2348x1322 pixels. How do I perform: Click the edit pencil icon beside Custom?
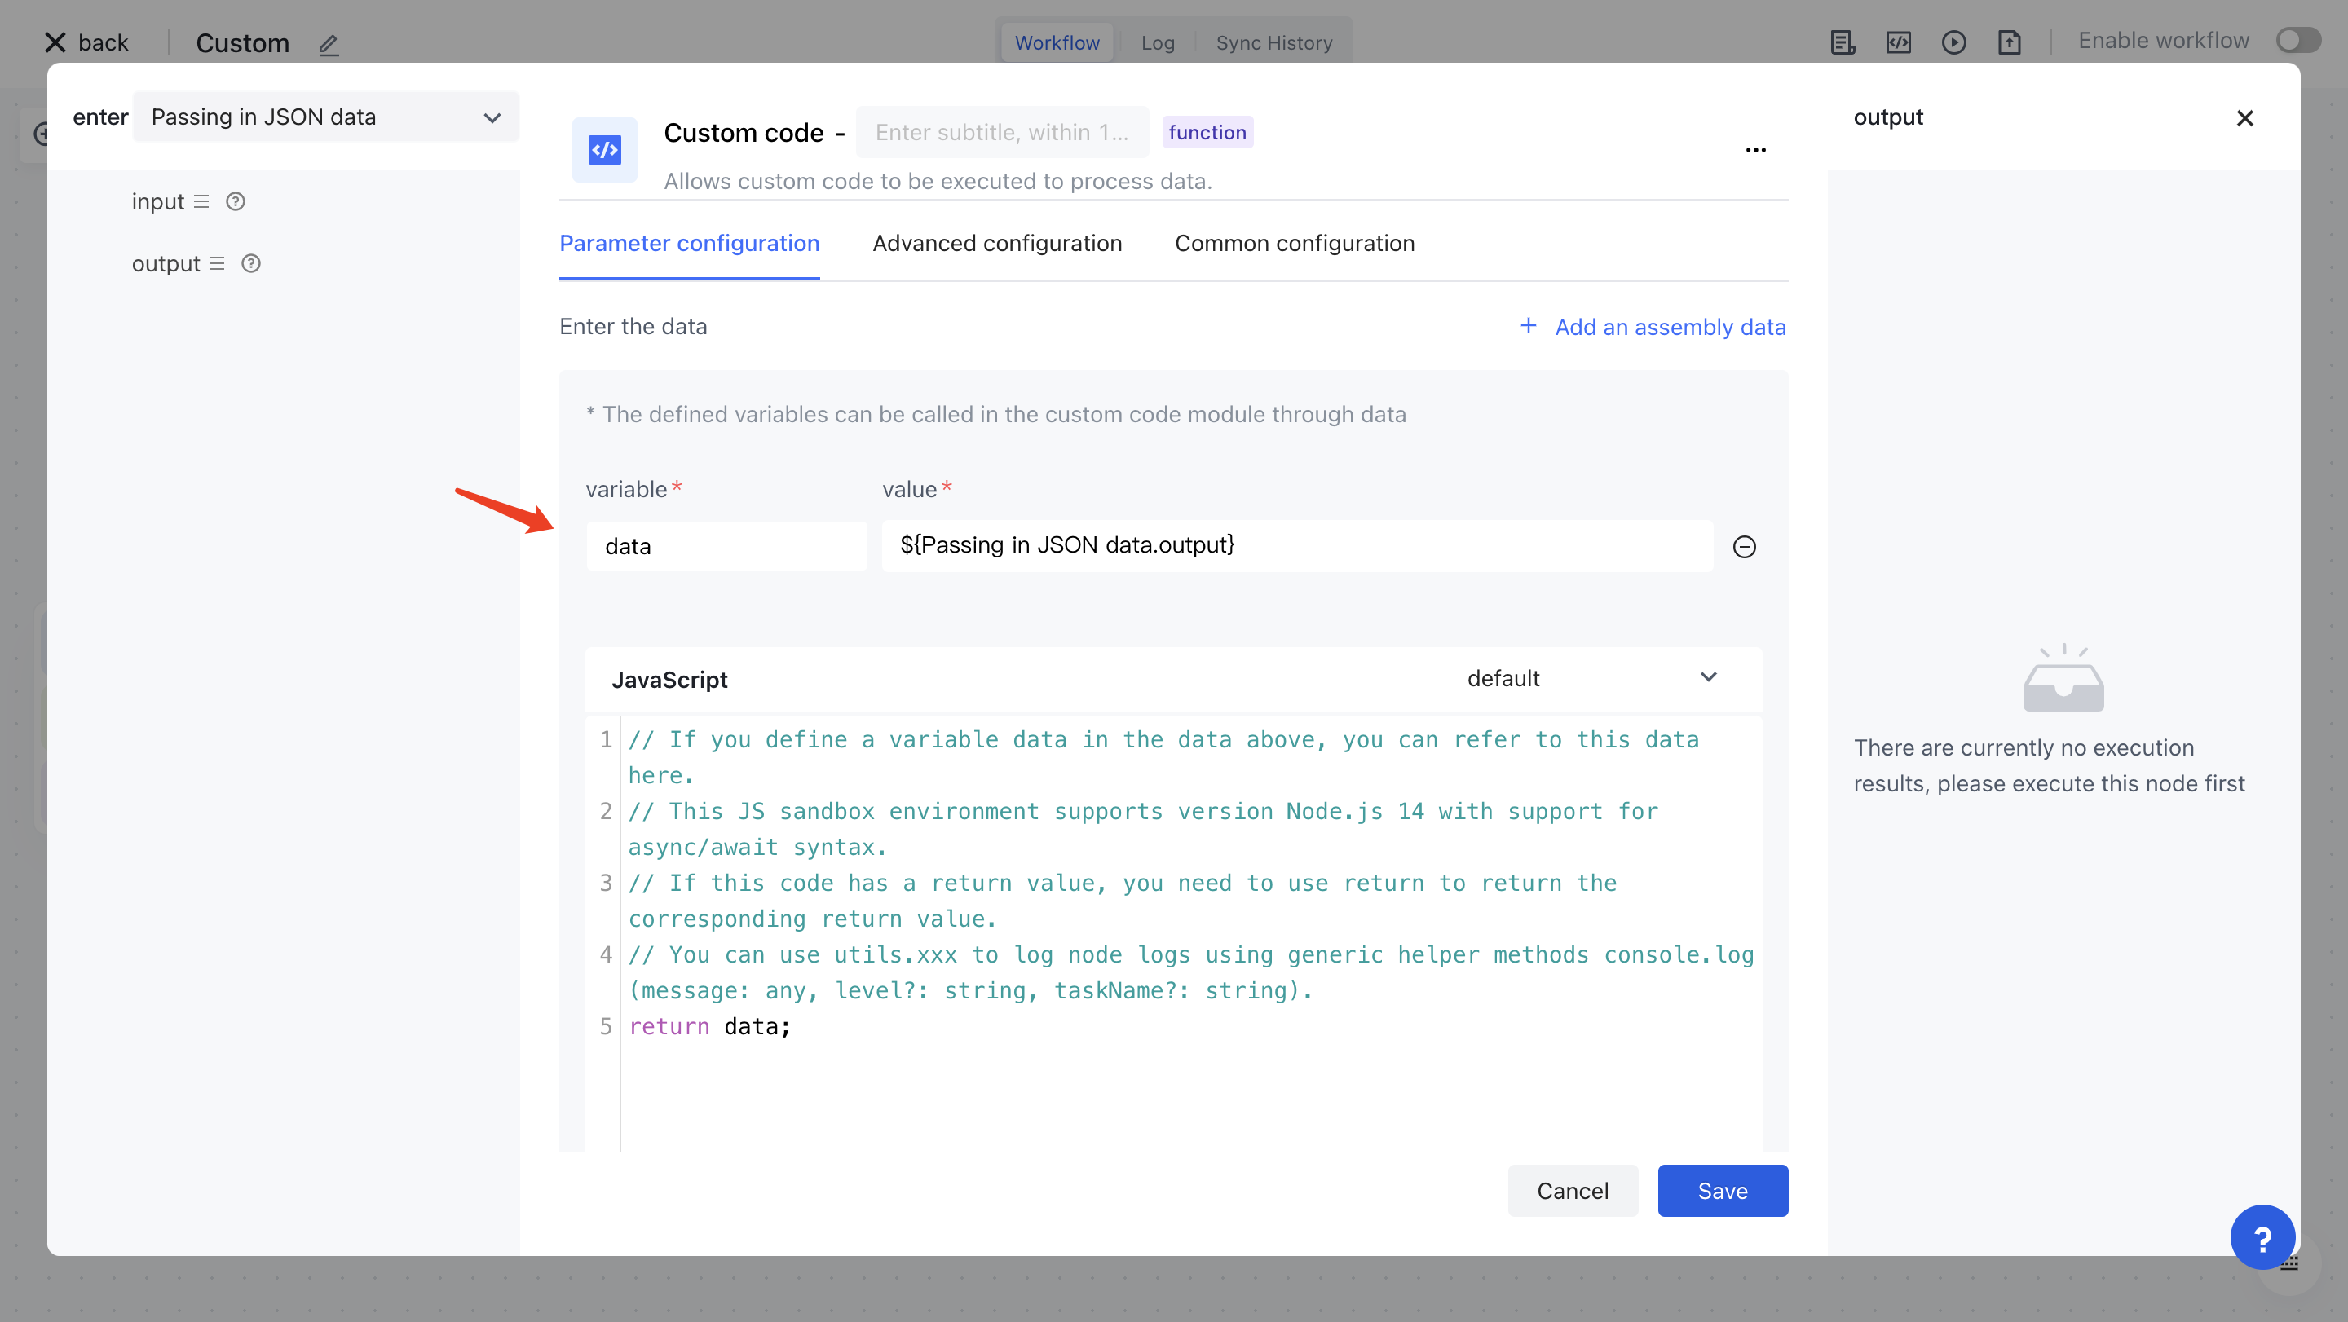328,44
